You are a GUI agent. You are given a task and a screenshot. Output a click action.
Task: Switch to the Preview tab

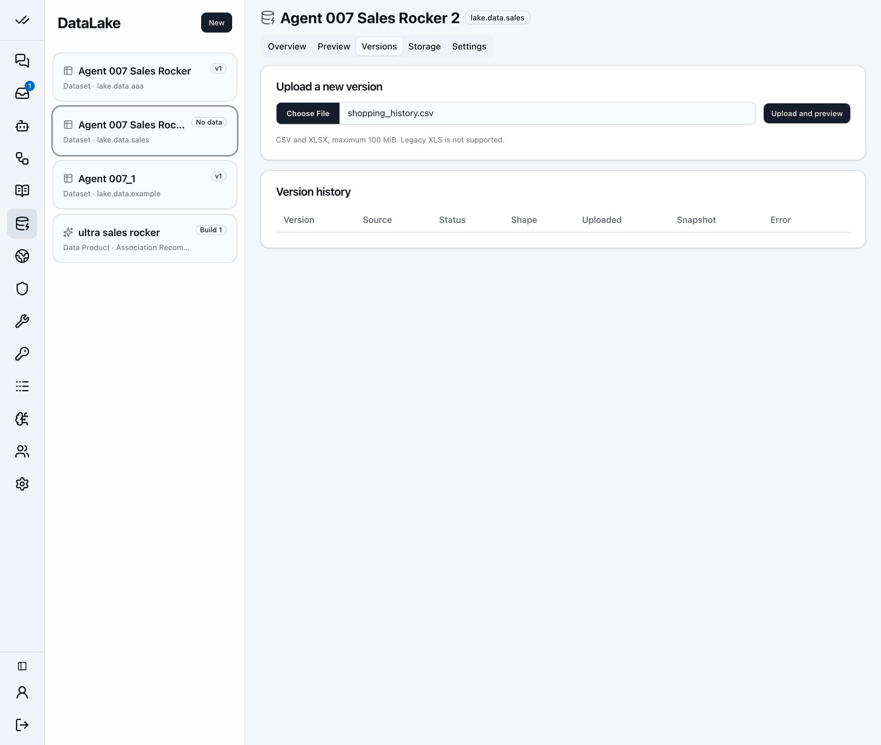click(x=334, y=46)
